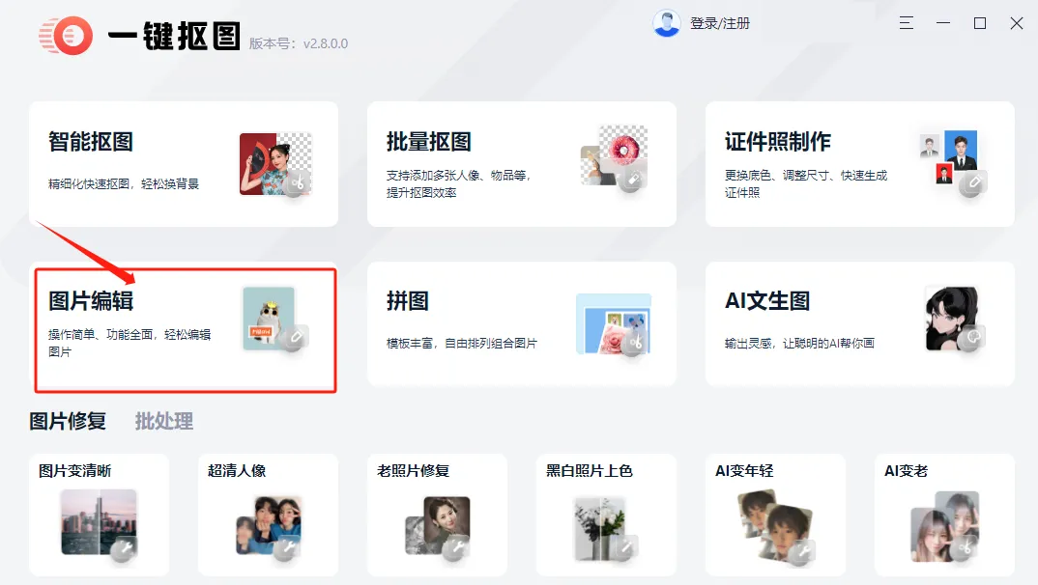Click the 智能抠图 woman cutout icon

(275, 164)
